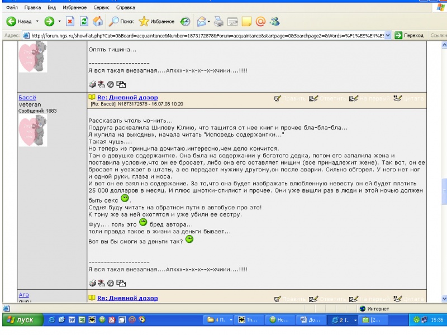Open the Windows пуск Start button
The height and width of the screenshot is (335, 447).
(x=20, y=320)
